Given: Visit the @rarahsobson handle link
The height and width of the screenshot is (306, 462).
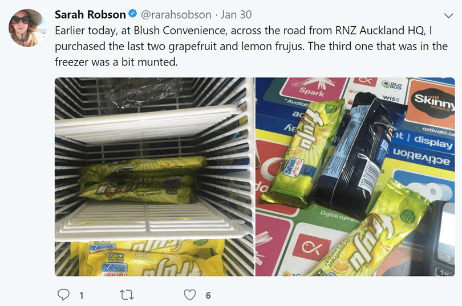Looking at the screenshot, I should [x=176, y=15].
